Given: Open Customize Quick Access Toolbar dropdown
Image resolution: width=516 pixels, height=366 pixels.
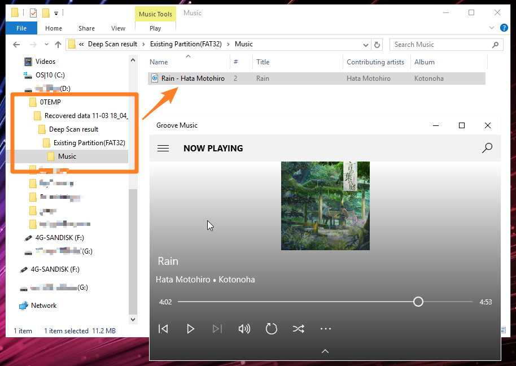Looking at the screenshot, I should 56,14.
